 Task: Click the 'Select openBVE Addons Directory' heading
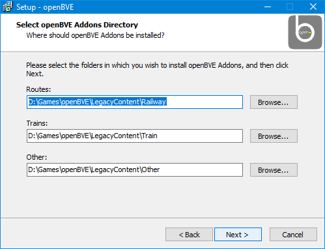click(77, 25)
